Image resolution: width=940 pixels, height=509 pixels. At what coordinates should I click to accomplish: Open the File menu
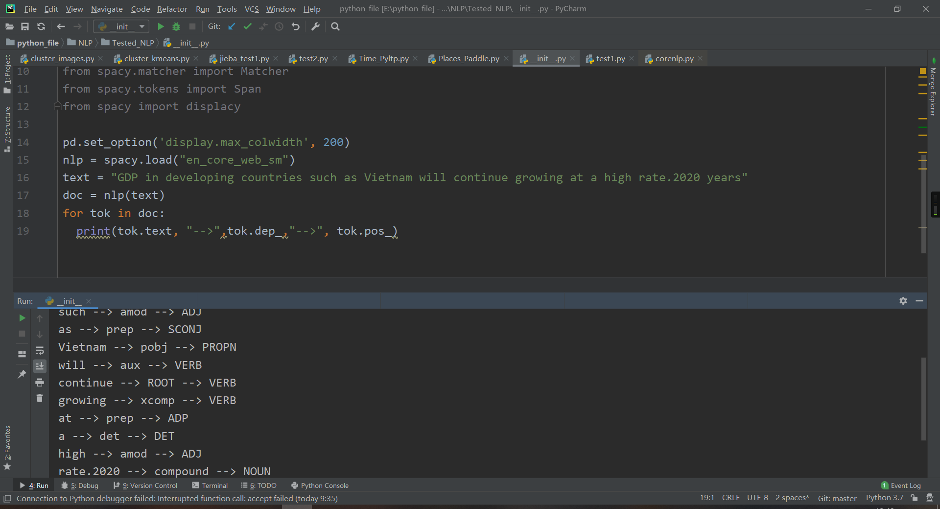pyautogui.click(x=30, y=9)
